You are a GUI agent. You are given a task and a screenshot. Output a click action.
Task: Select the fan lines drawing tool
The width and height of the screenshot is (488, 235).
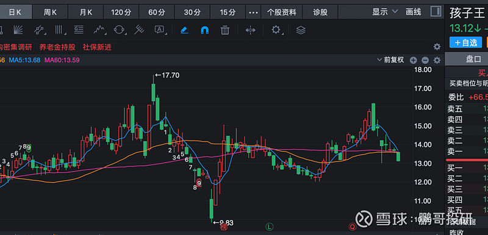pos(18,30)
